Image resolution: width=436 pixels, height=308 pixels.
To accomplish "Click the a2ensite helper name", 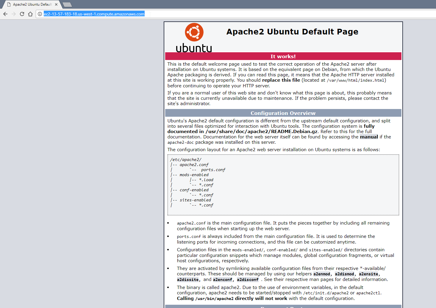I will (368, 274).
